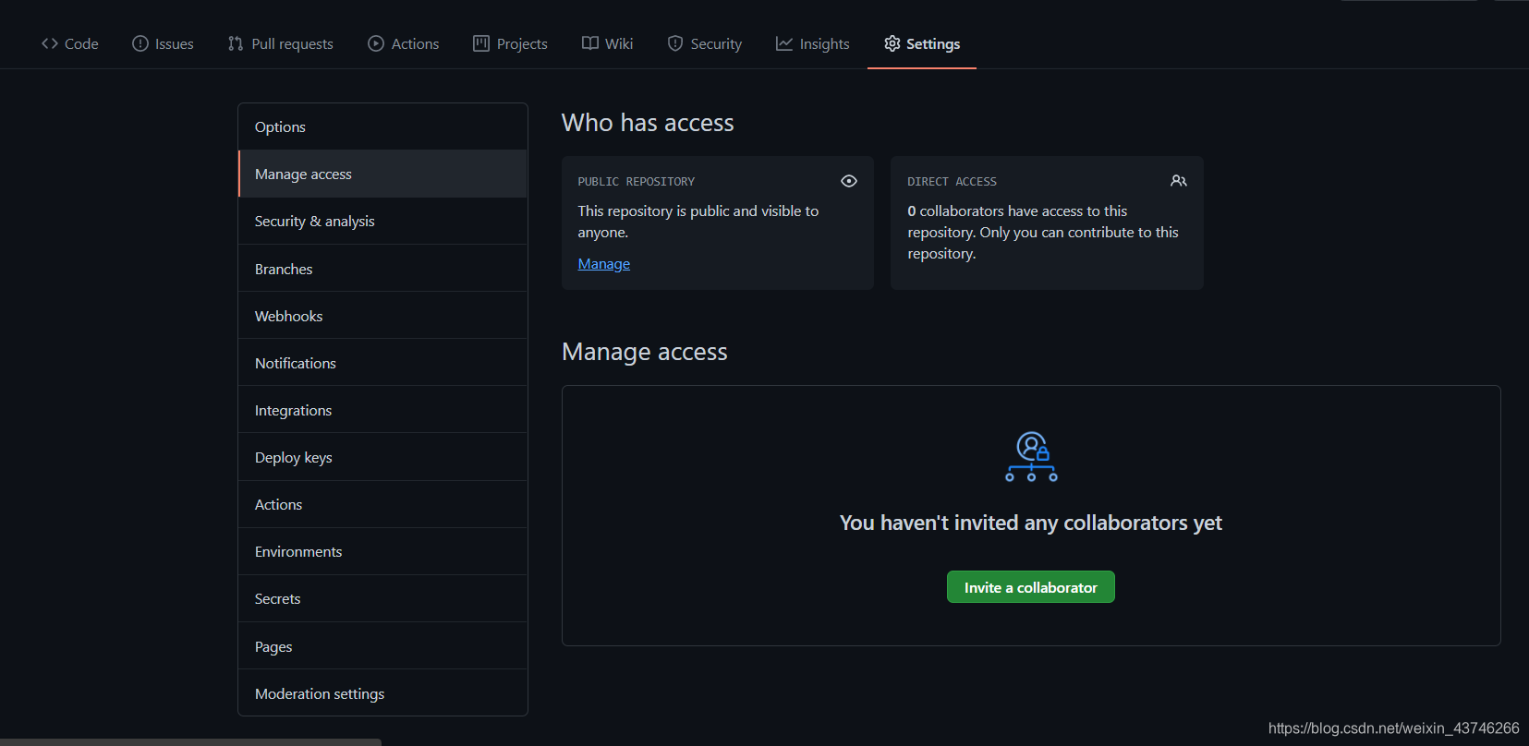Open Environments settings
Screen dimensions: 1529x746
pyautogui.click(x=382, y=551)
